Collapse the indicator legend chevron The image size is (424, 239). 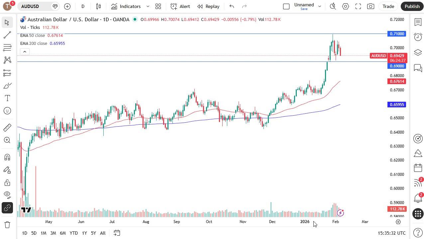click(25, 52)
